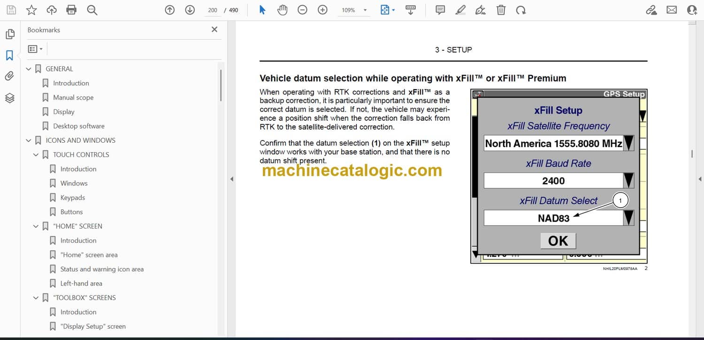Screen dimensions: 704x340
Task: Click the zoom in plus icon
Action: [x=322, y=10]
